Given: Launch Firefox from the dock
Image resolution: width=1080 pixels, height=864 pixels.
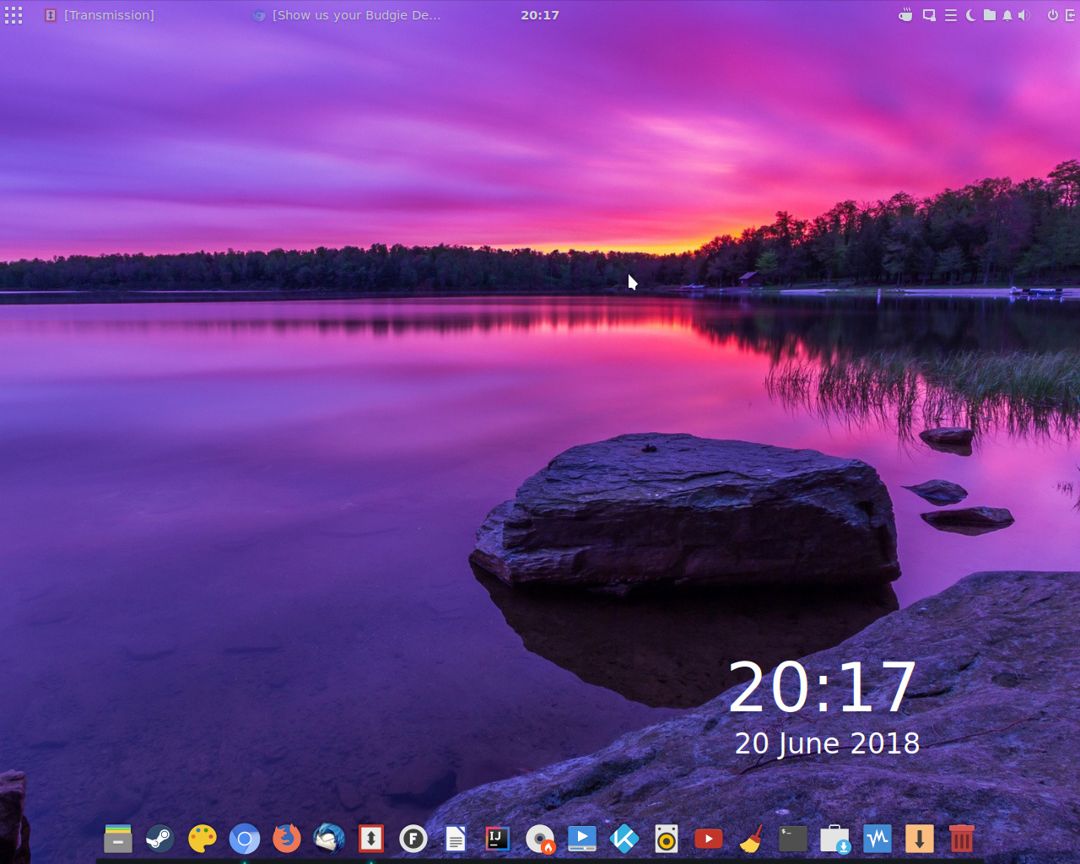Looking at the screenshot, I should [x=287, y=839].
